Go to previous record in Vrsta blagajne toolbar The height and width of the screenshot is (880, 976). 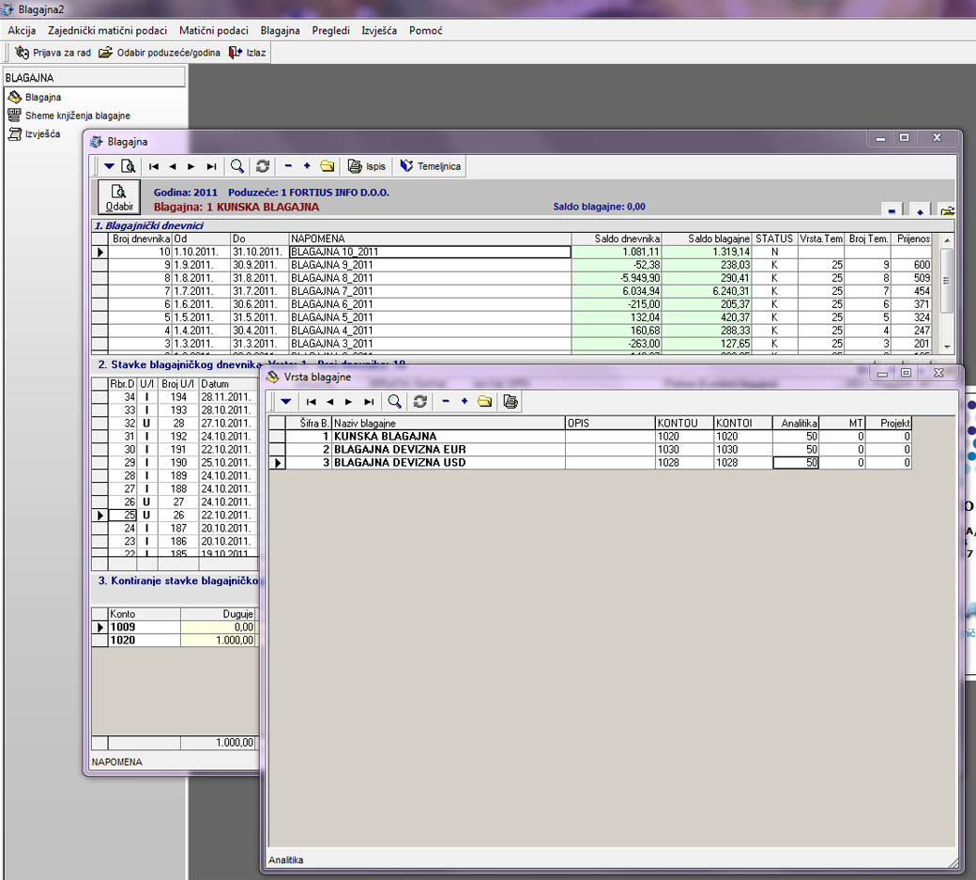click(x=330, y=402)
